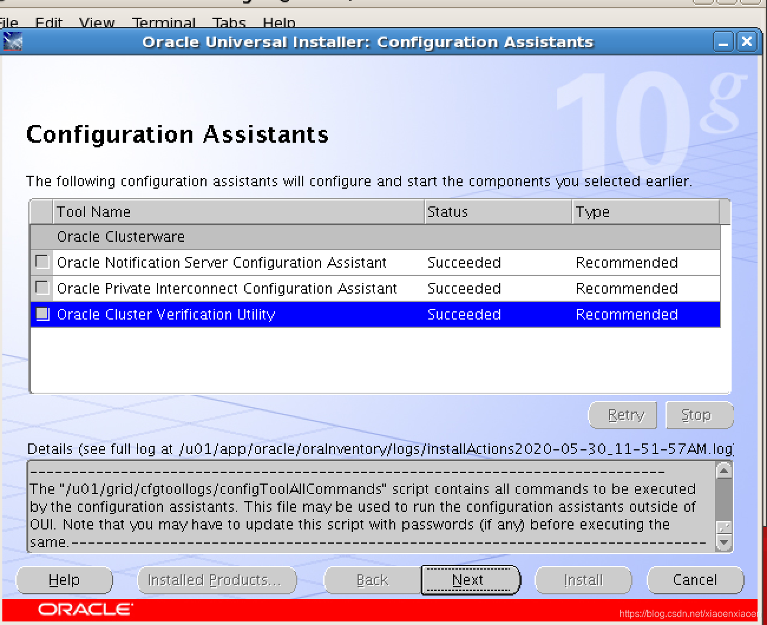Proceed with the Next button

pyautogui.click(x=471, y=580)
